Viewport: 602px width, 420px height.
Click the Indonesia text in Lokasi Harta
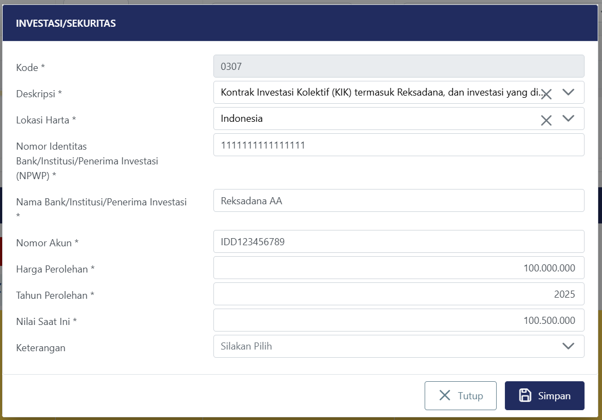click(241, 119)
